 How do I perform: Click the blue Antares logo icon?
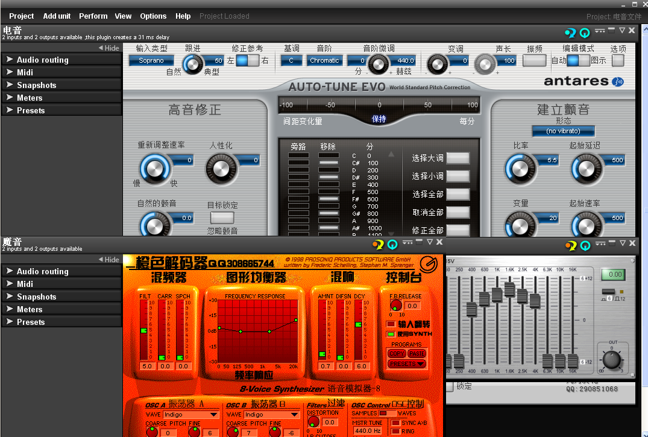tap(618, 81)
